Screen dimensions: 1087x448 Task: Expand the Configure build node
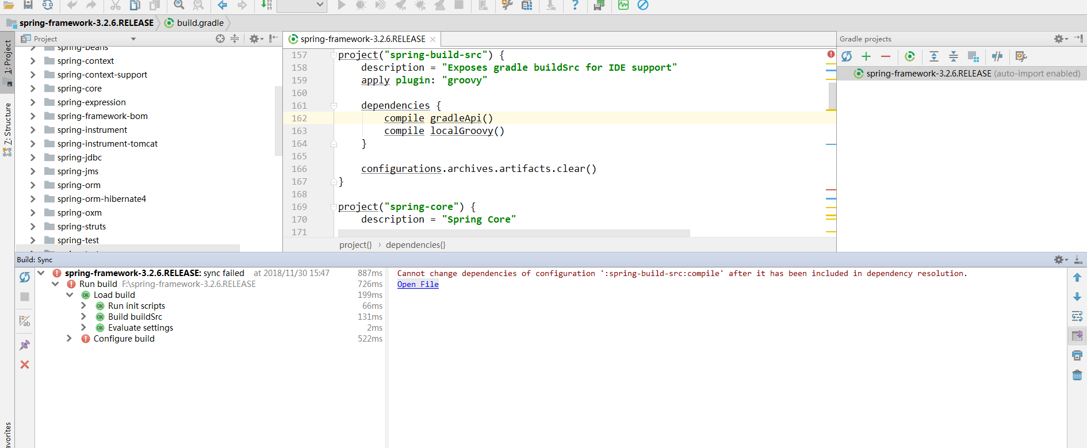[69, 339]
